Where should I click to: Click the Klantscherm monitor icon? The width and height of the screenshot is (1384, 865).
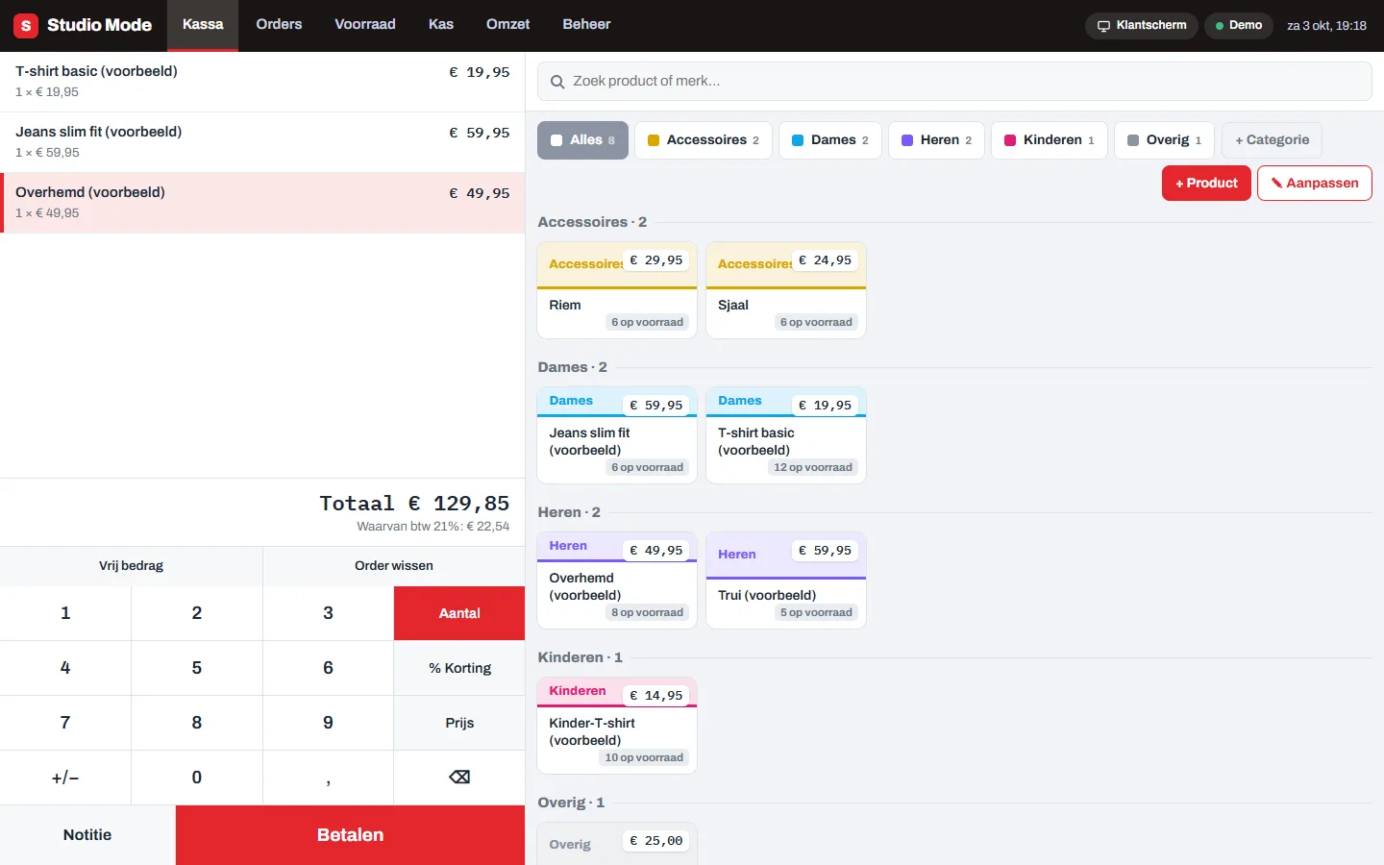1103,26
